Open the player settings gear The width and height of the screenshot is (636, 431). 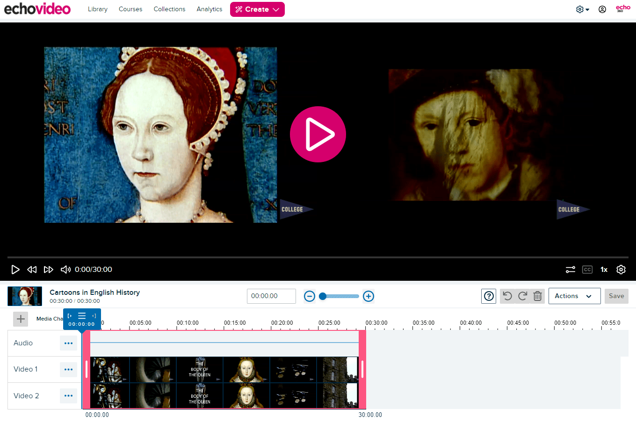(621, 270)
